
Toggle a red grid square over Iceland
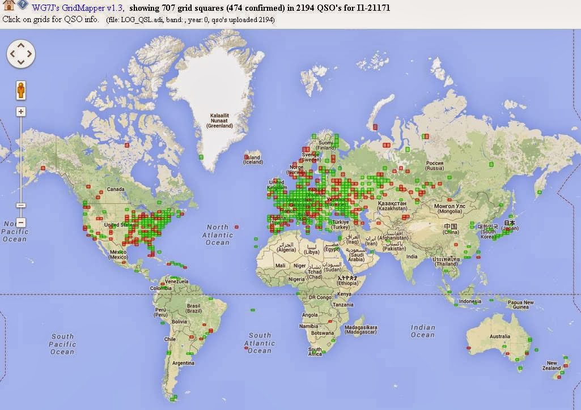(x=246, y=156)
